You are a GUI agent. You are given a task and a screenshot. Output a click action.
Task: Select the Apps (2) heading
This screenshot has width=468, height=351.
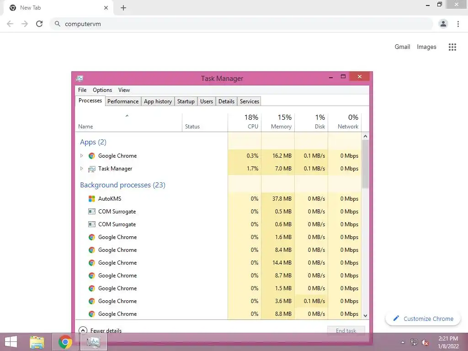pyautogui.click(x=93, y=142)
